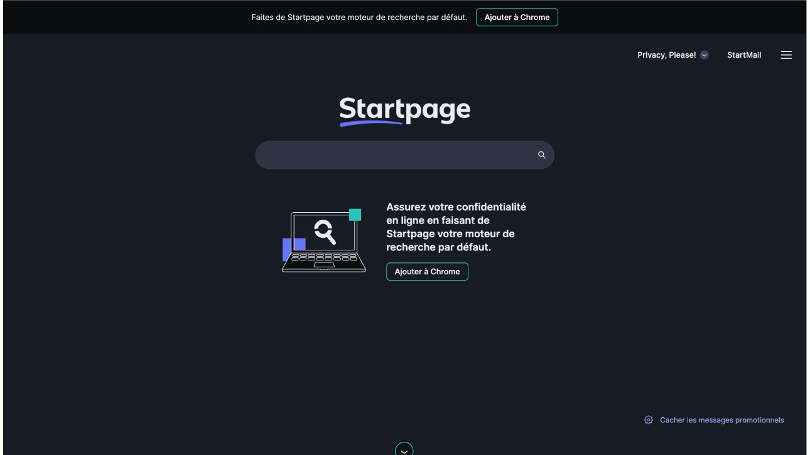
Task: Expand the page with the bottom circled down arrow
Action: tap(404, 449)
